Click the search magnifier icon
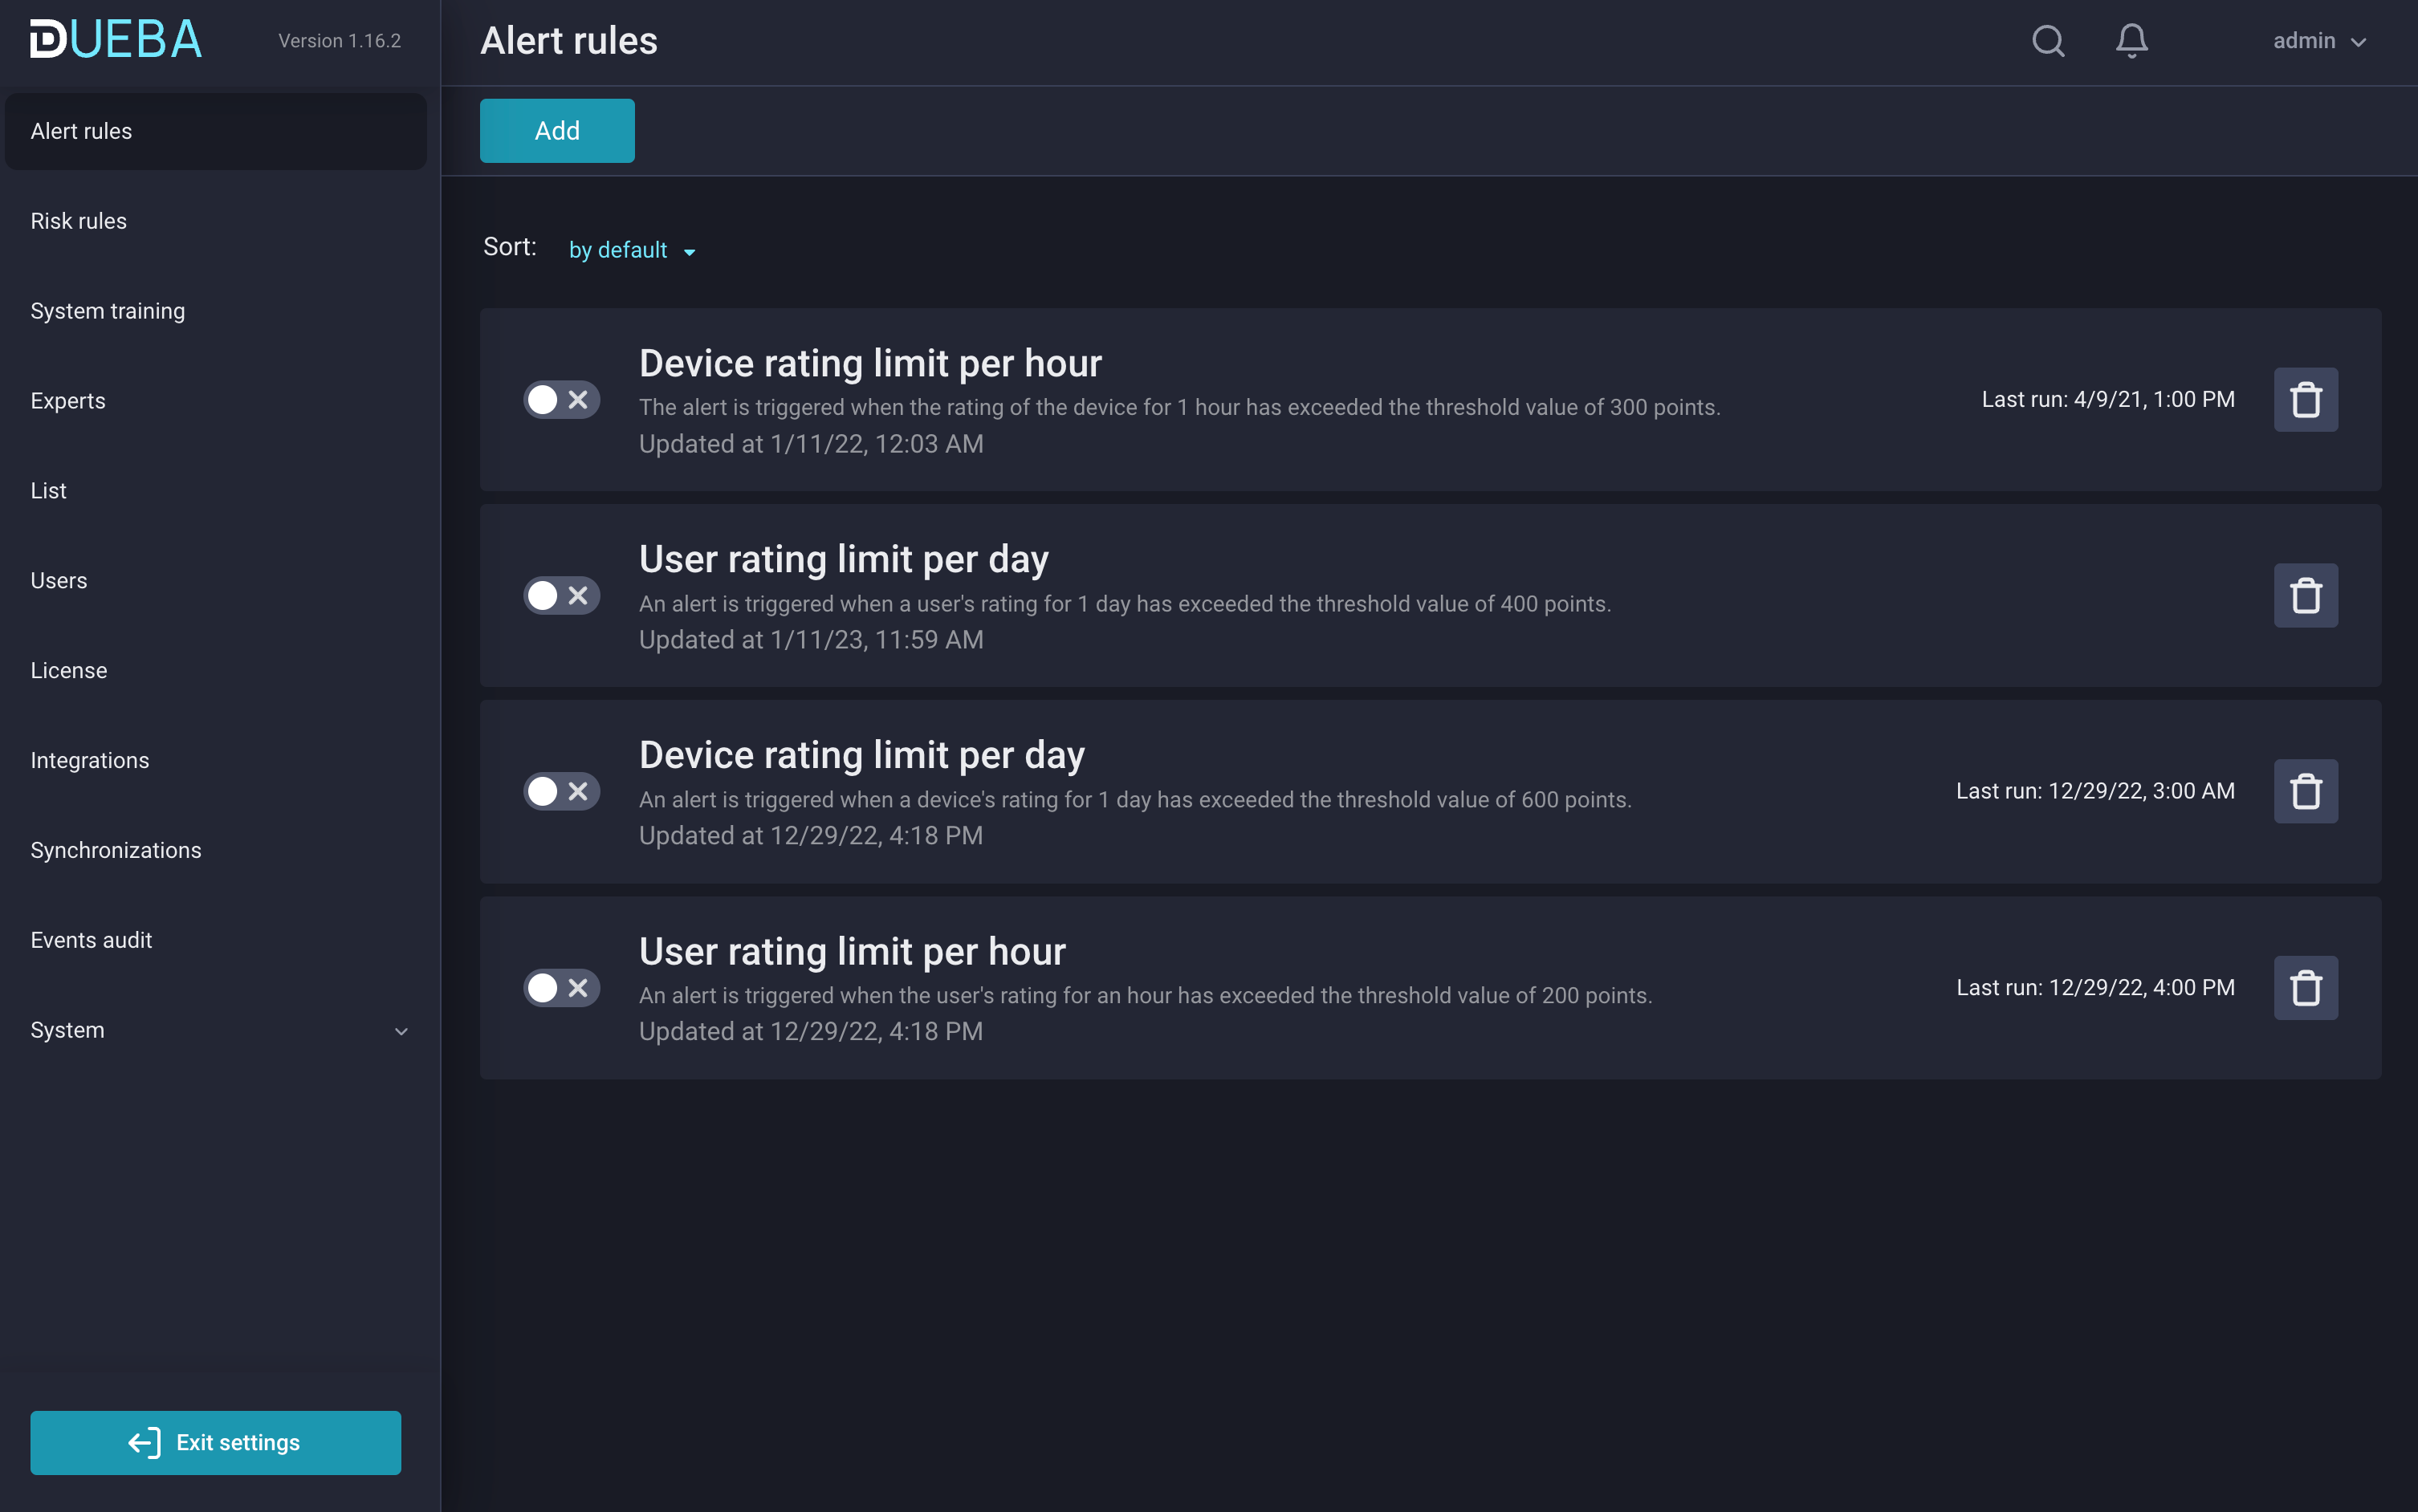 (2048, 41)
